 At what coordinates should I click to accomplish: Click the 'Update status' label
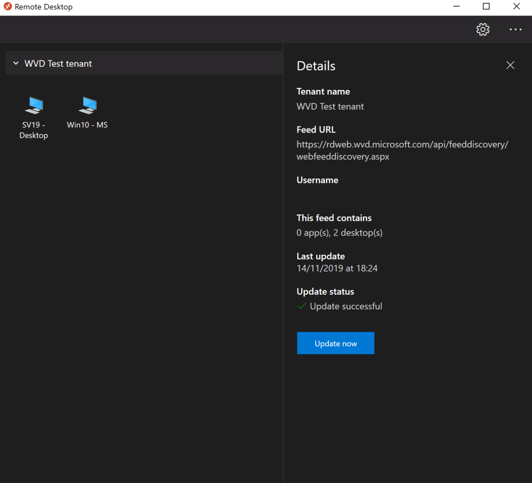click(325, 292)
